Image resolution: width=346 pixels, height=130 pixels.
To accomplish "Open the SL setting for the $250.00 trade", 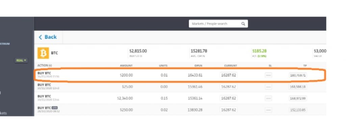I will point(268,110).
